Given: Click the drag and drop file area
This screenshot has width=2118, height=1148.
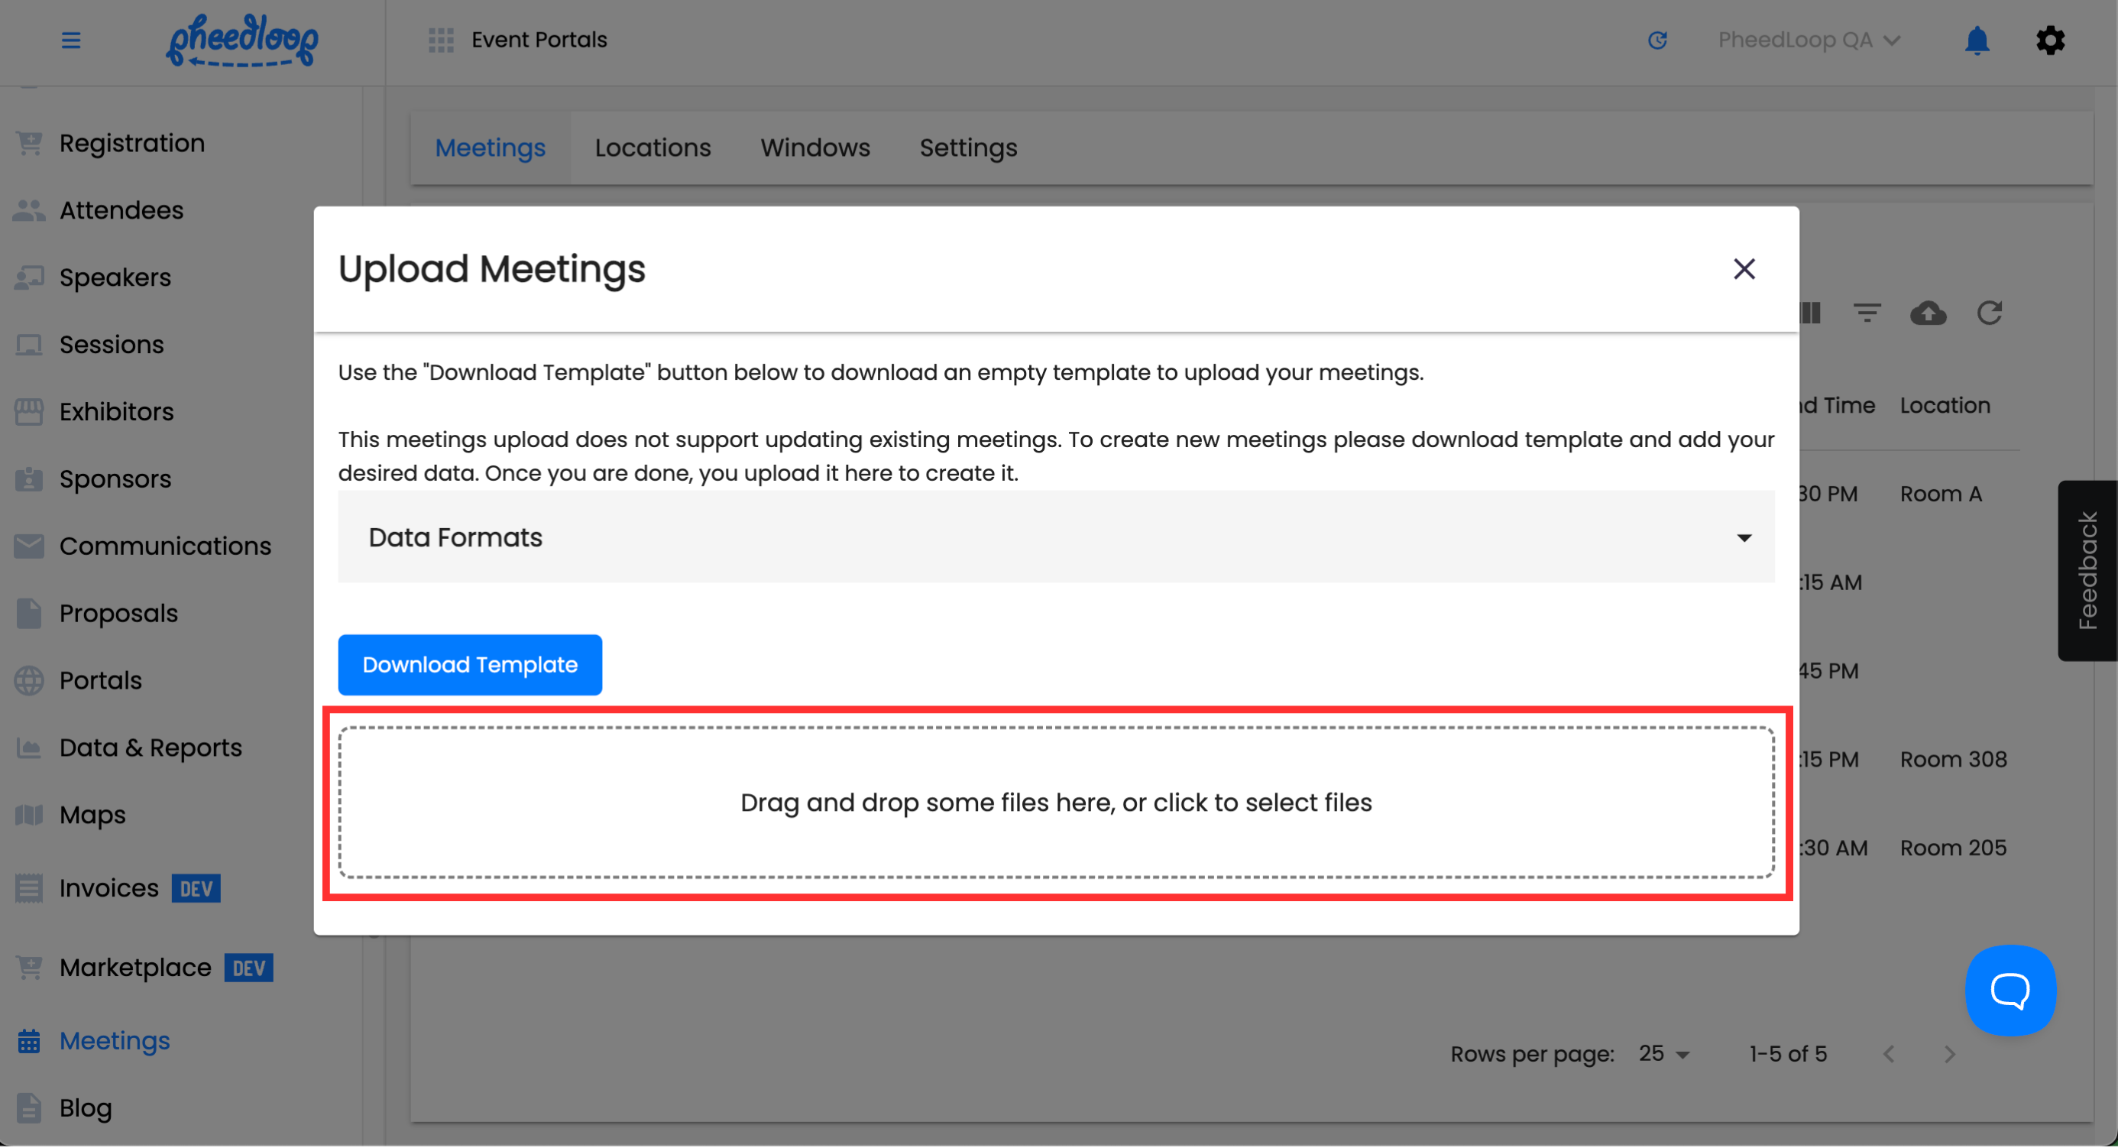Looking at the screenshot, I should pyautogui.click(x=1056, y=803).
